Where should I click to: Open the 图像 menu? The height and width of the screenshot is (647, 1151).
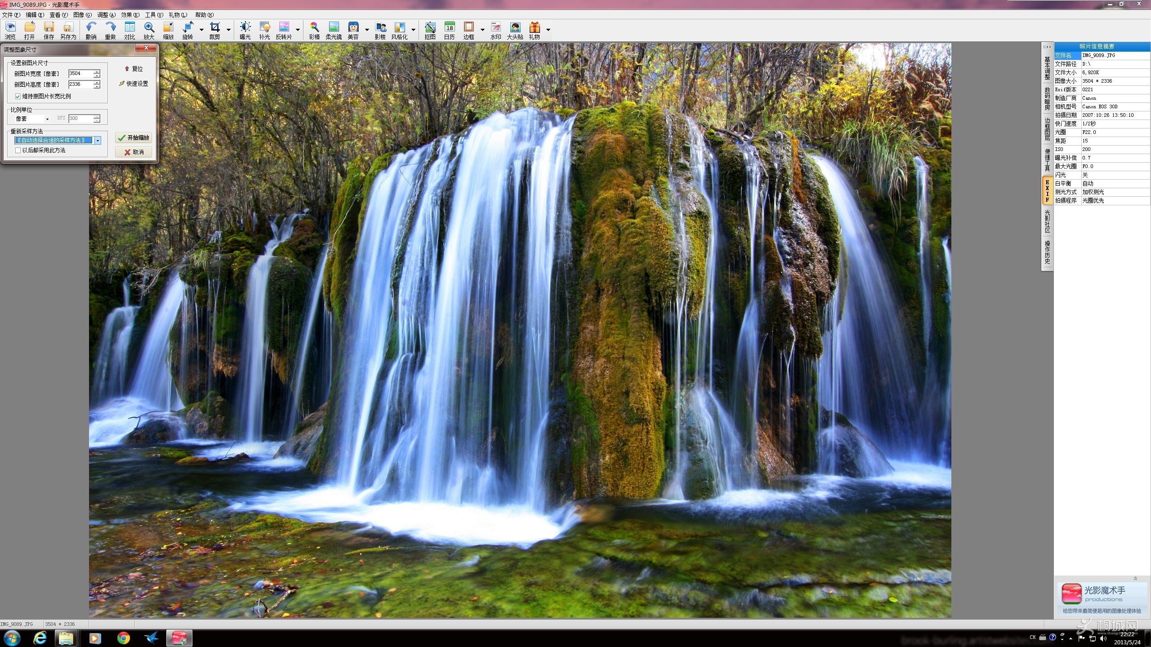pos(82,15)
